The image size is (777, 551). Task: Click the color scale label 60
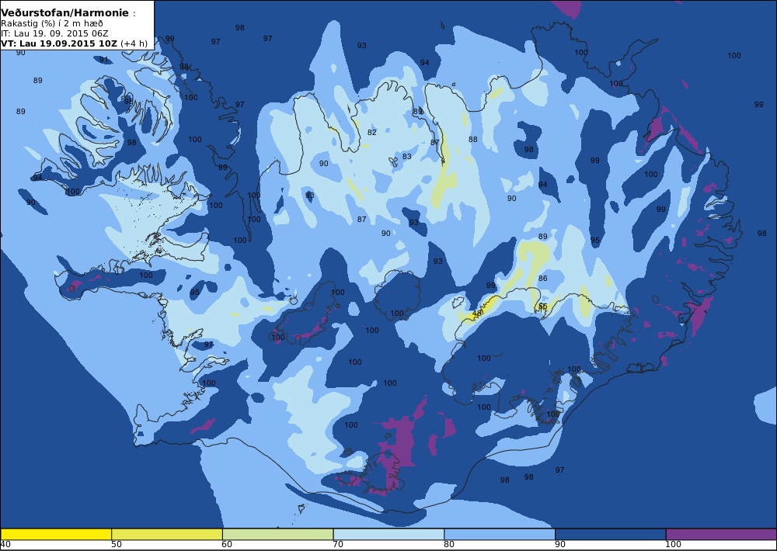(227, 545)
